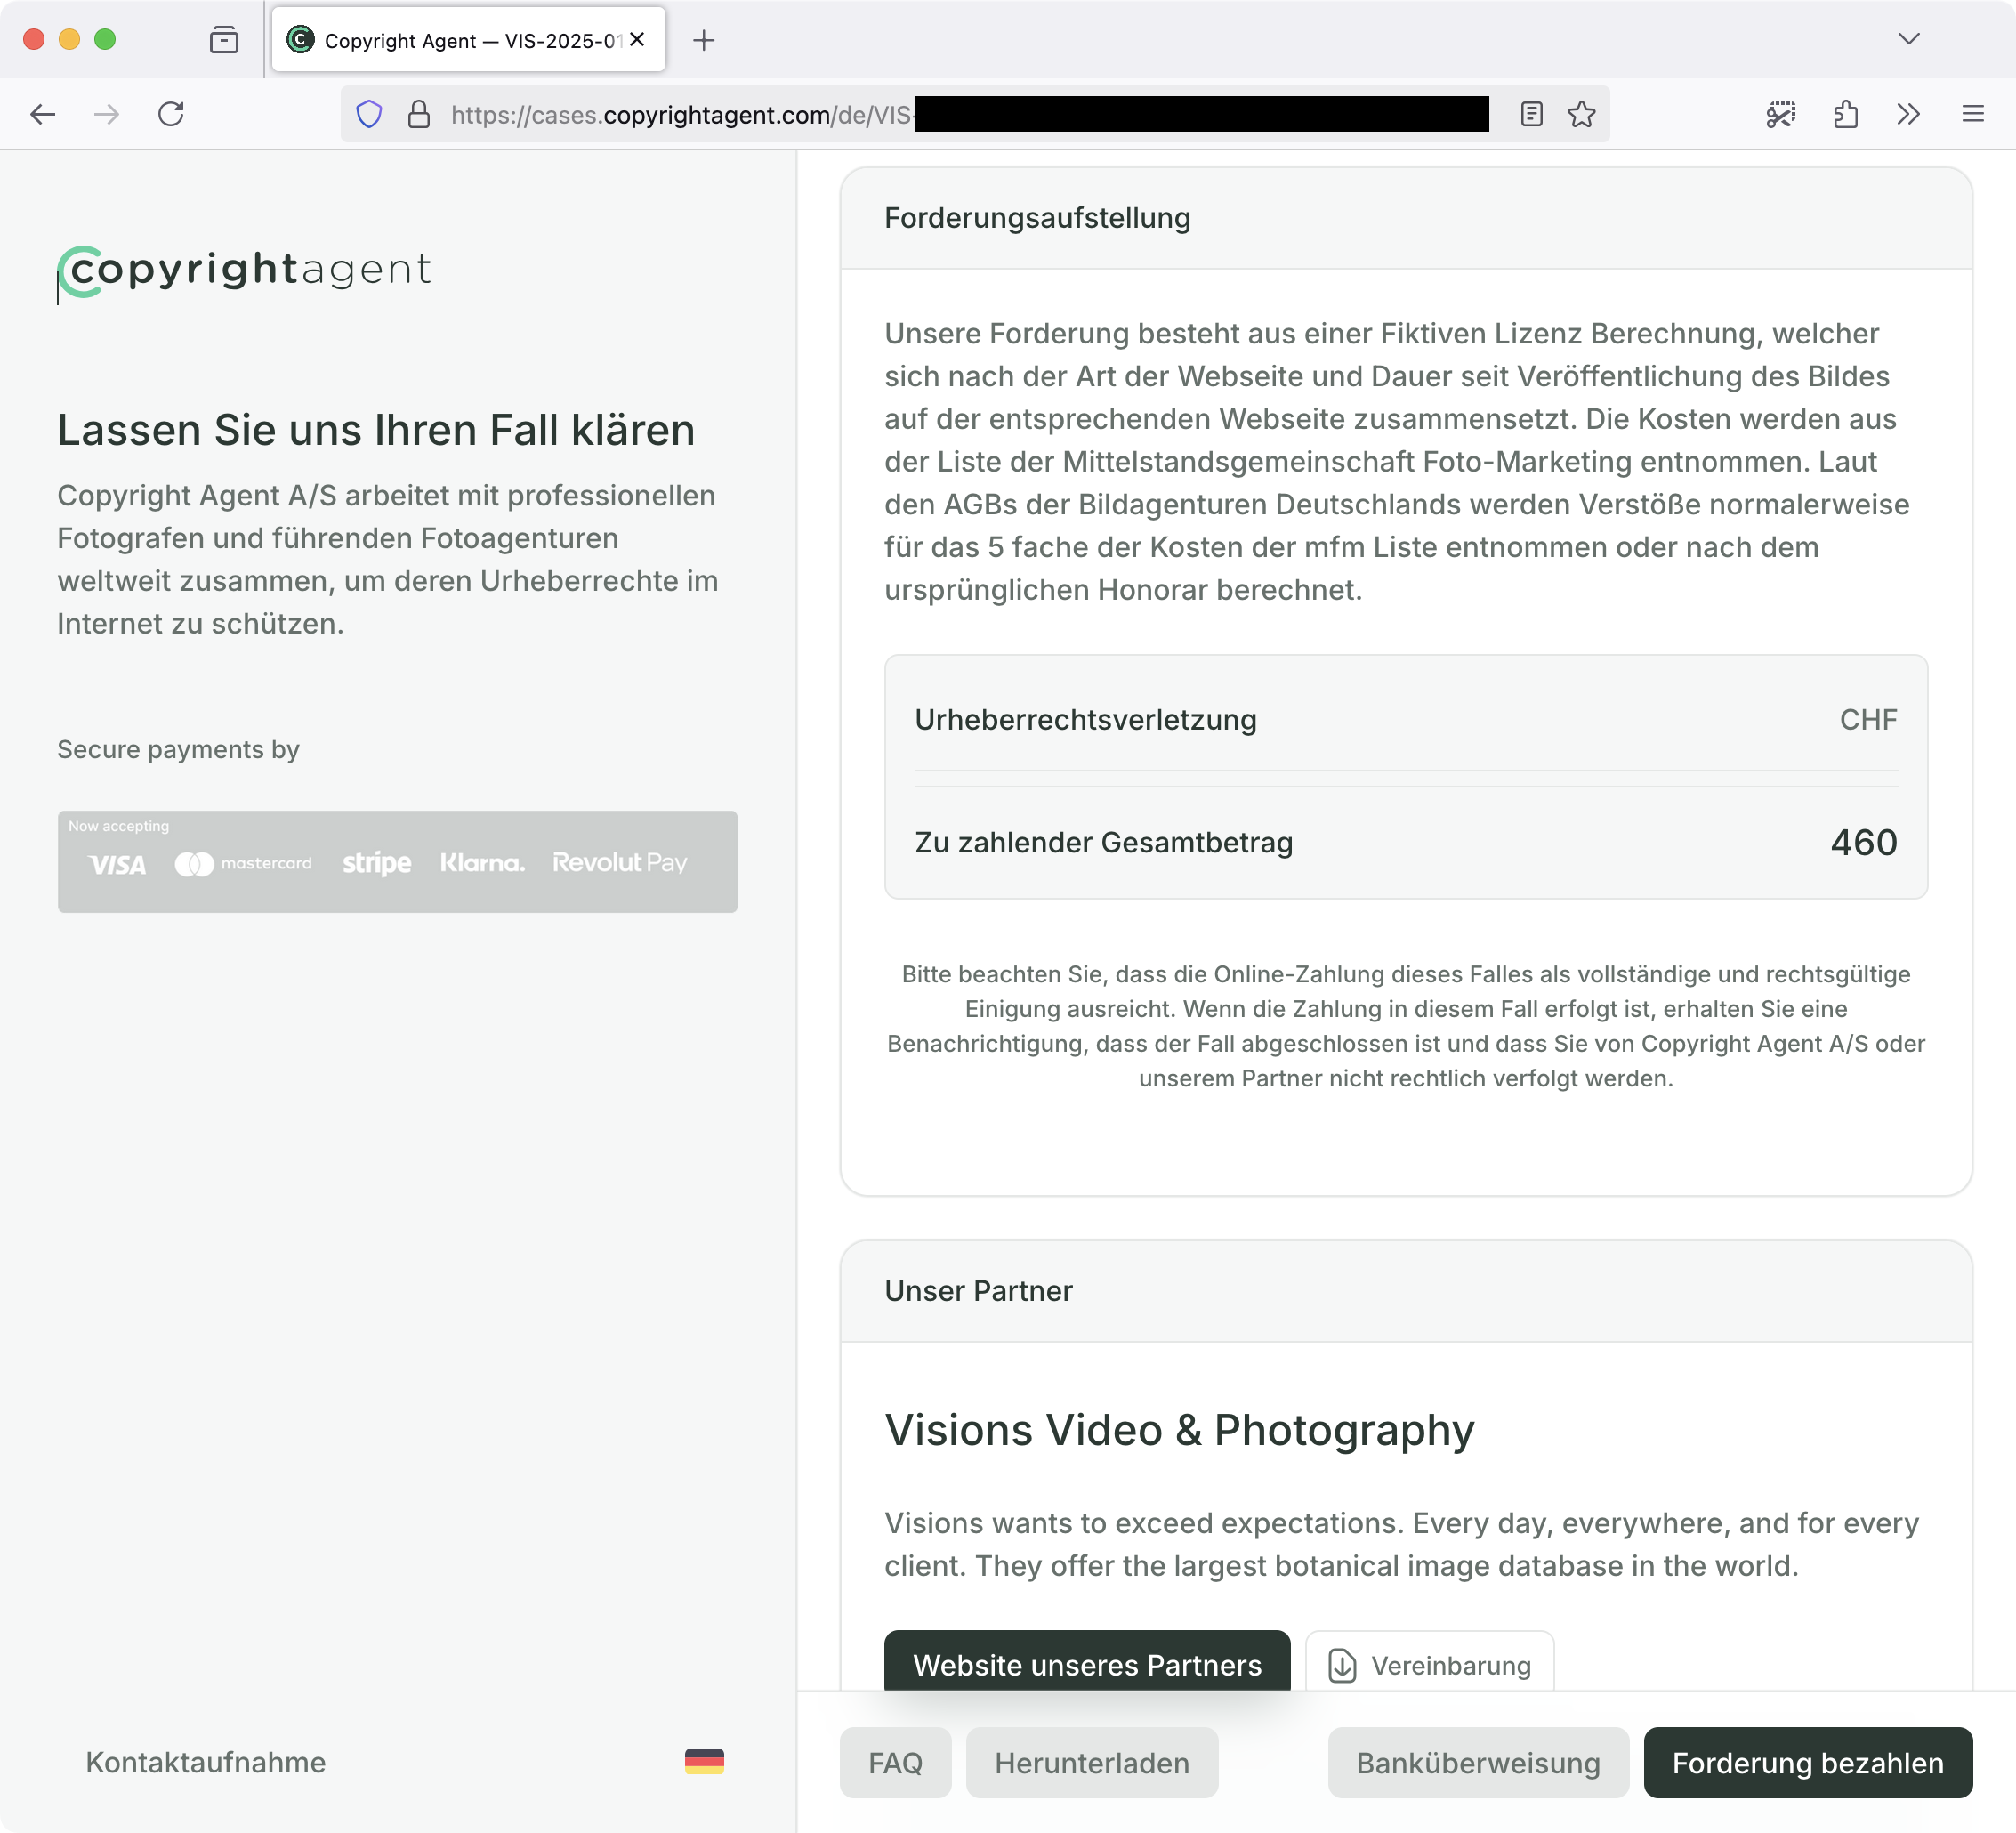Click the browser back arrow
Viewport: 2016px width, 1833px height.
pyautogui.click(x=42, y=114)
